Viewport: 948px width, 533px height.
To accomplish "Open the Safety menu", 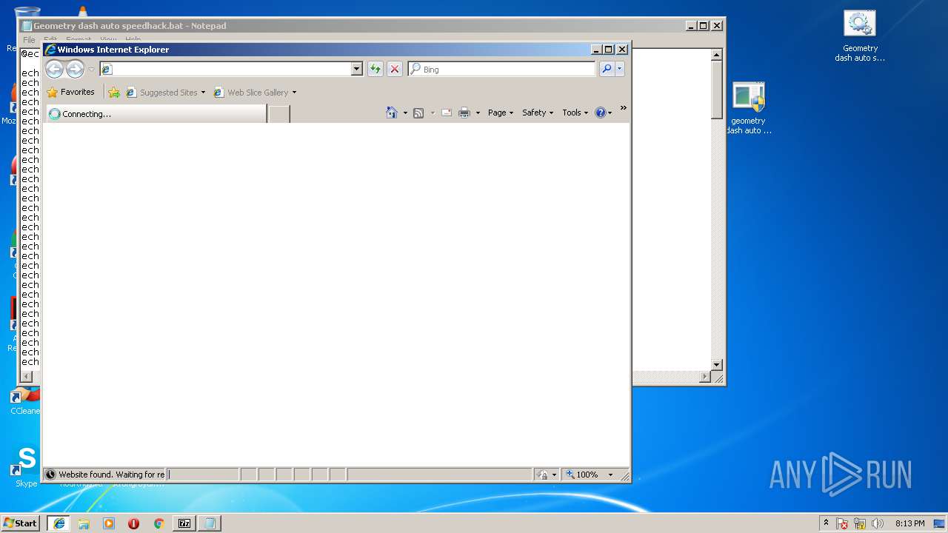I will [538, 113].
